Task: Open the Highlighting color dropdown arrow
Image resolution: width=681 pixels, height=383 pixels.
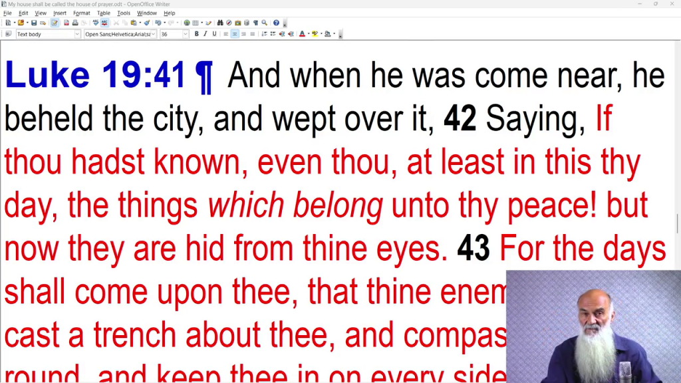Action: tap(321, 34)
